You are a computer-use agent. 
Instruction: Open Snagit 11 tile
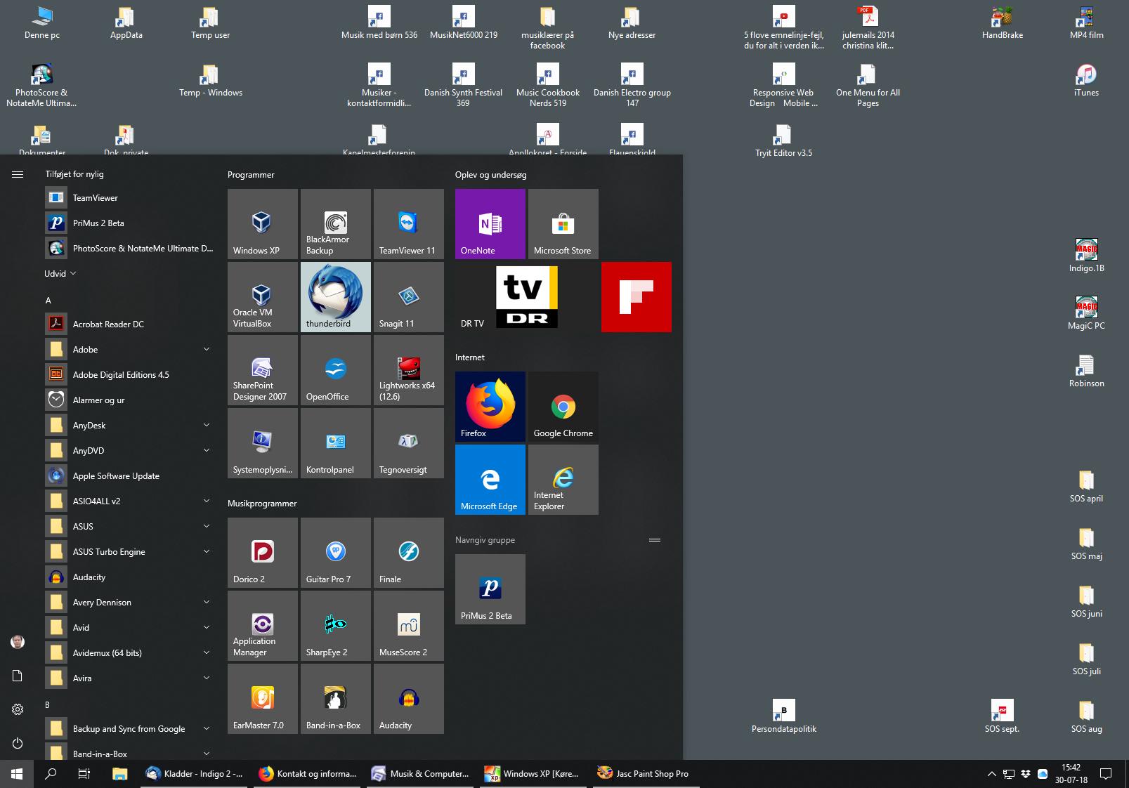(x=409, y=297)
